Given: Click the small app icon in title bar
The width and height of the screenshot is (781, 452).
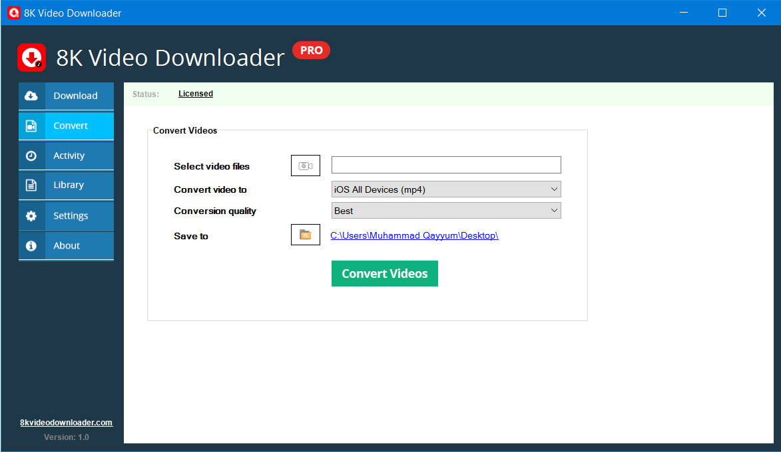Looking at the screenshot, I should click(x=13, y=13).
